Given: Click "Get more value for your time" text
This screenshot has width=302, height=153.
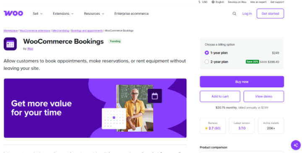Looking at the screenshot, I should click(42, 108).
